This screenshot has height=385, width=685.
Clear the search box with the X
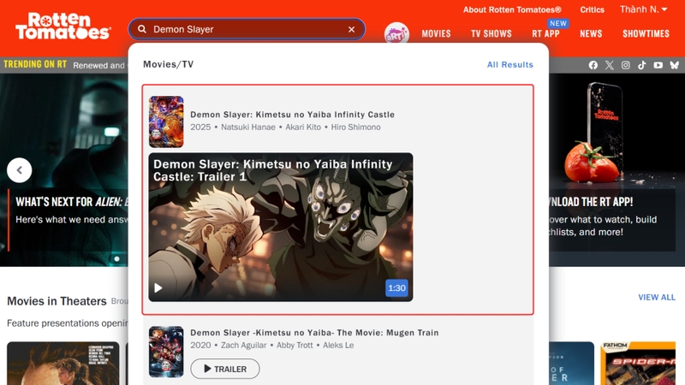(351, 29)
